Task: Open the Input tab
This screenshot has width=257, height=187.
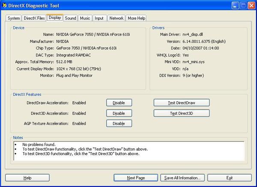Action: (99, 18)
